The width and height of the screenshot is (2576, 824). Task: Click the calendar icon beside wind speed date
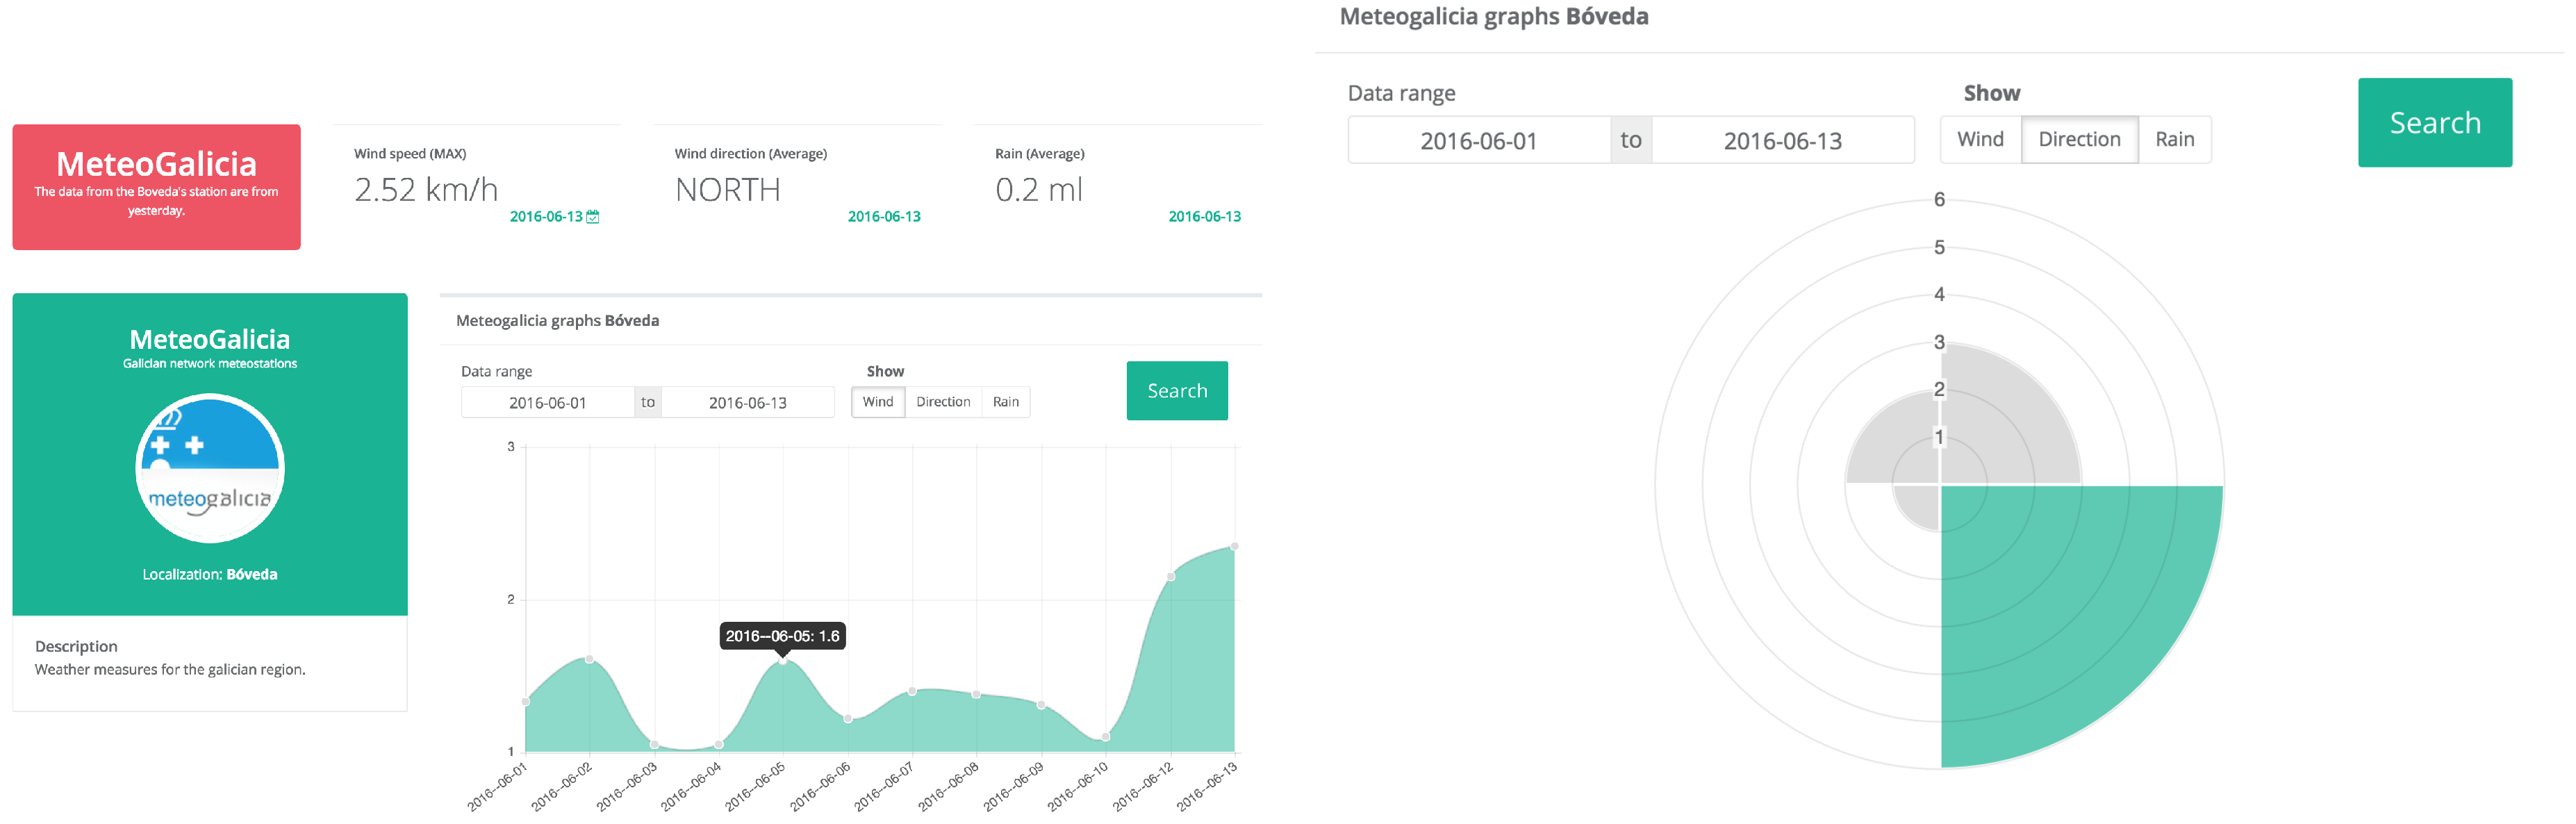(593, 217)
